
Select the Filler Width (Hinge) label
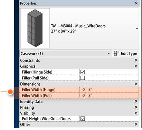(39, 89)
